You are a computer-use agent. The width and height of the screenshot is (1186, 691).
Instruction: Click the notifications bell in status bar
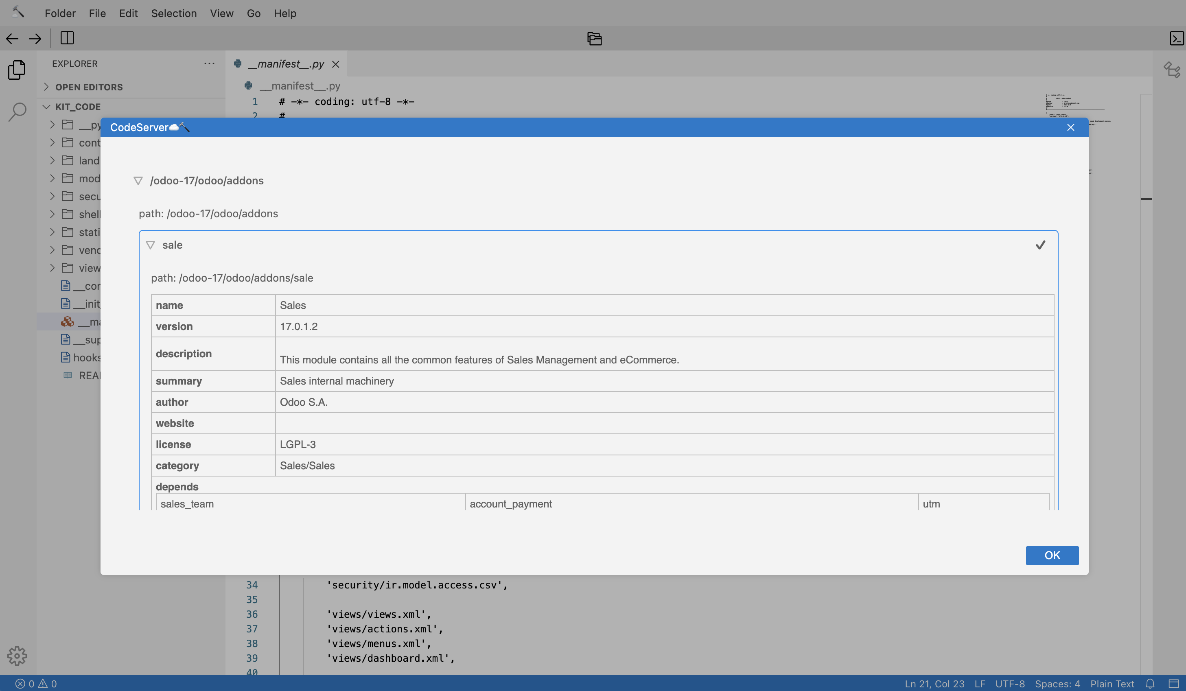point(1150,683)
